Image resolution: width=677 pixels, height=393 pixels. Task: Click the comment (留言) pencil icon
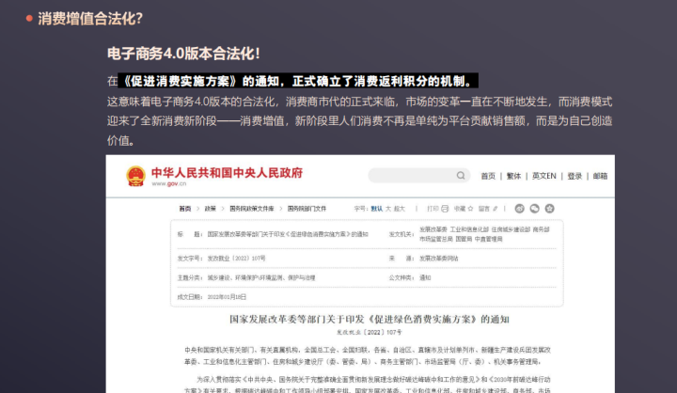(496, 209)
